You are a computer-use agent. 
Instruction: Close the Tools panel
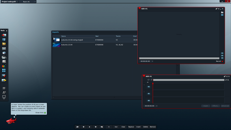point(7,31)
